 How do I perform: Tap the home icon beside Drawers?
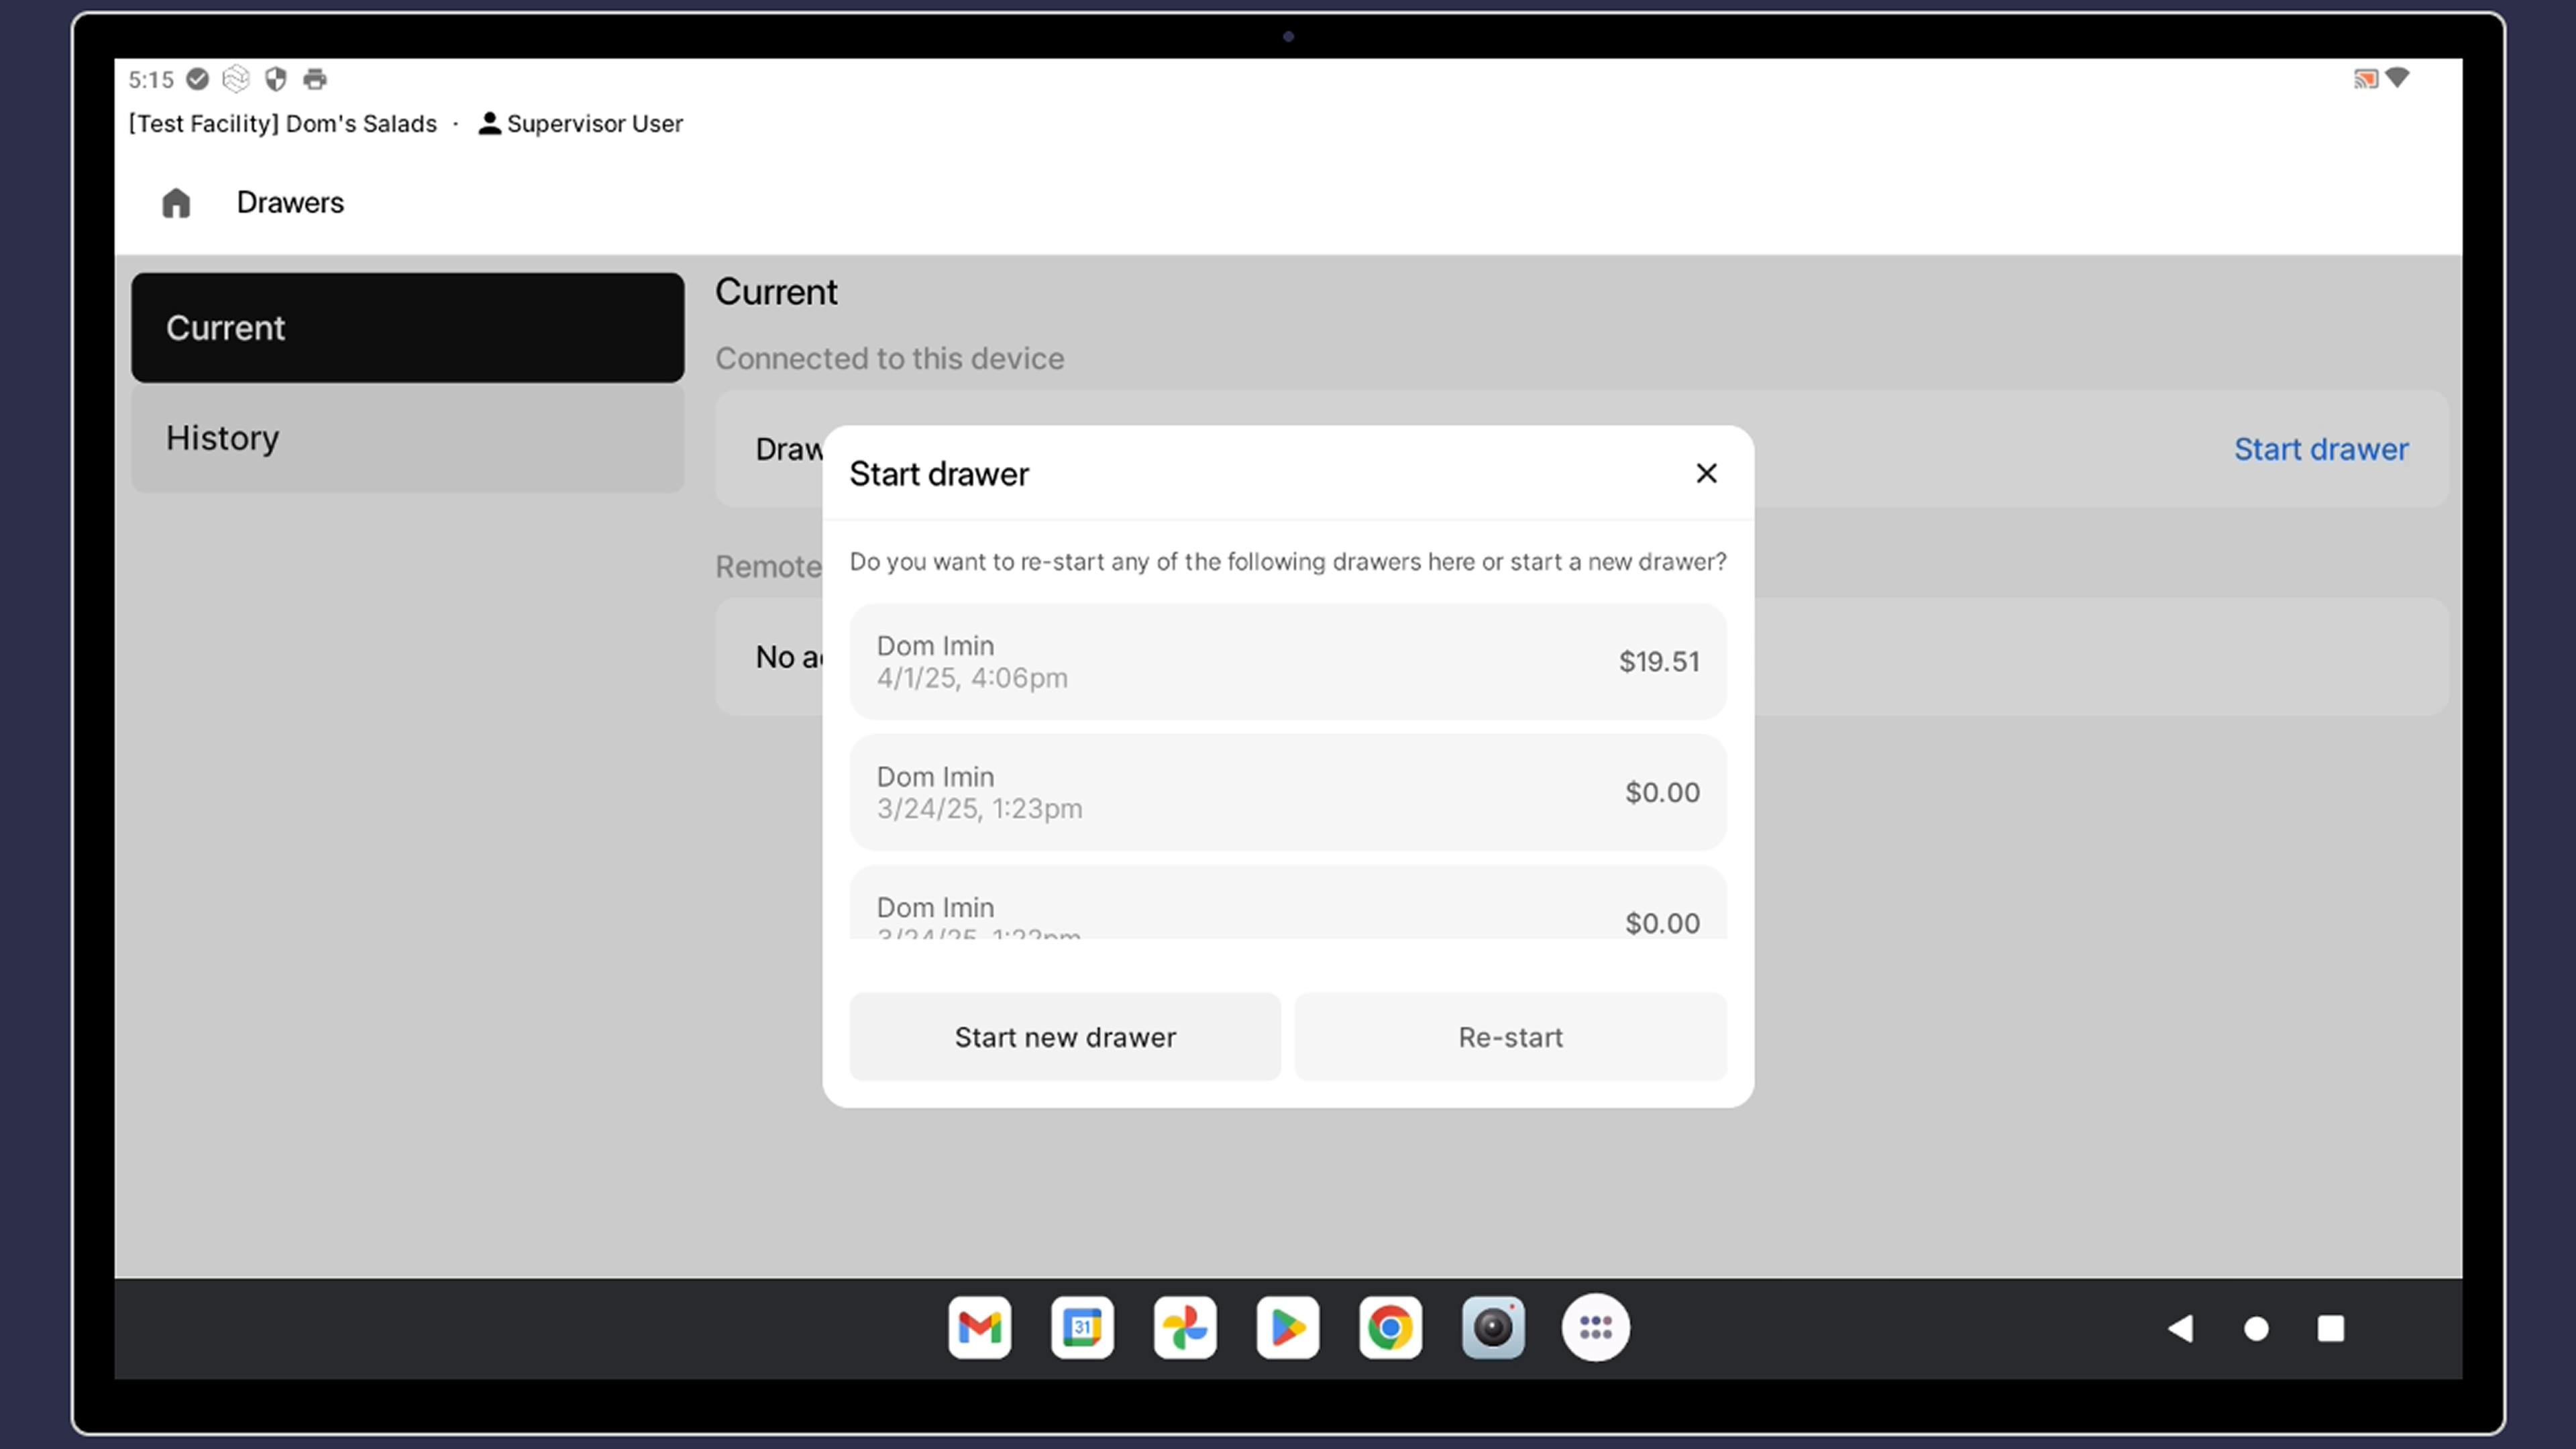coord(176,203)
